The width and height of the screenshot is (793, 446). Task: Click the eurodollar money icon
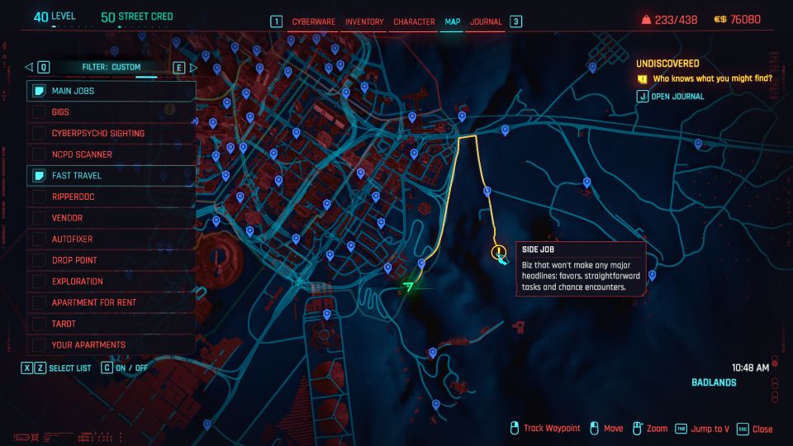[x=720, y=20]
